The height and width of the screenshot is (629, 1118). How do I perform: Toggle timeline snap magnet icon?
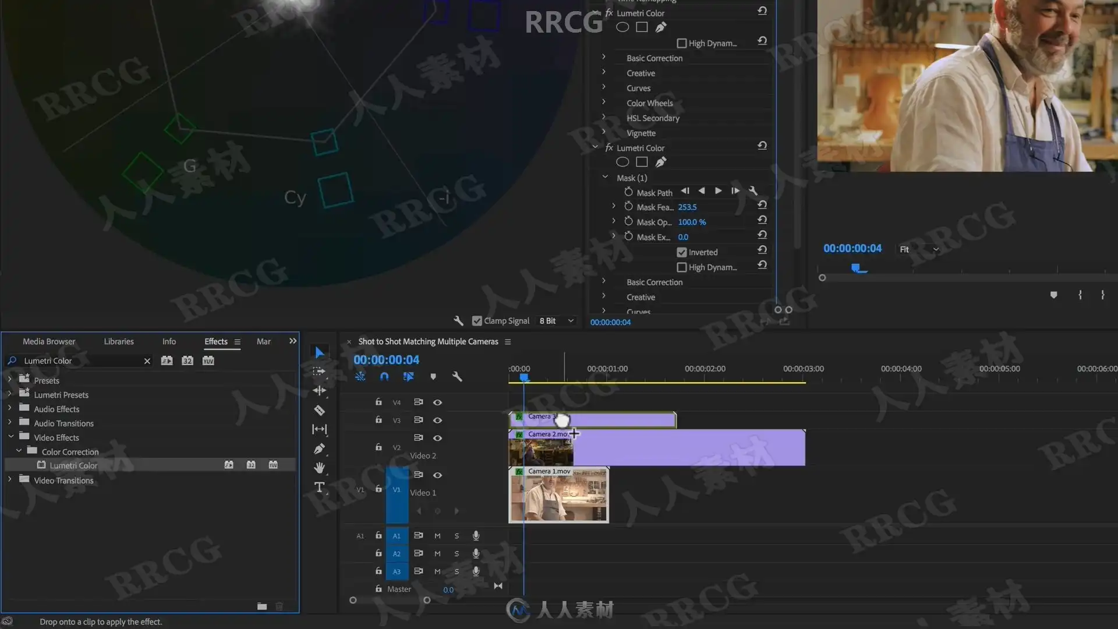pyautogui.click(x=384, y=377)
